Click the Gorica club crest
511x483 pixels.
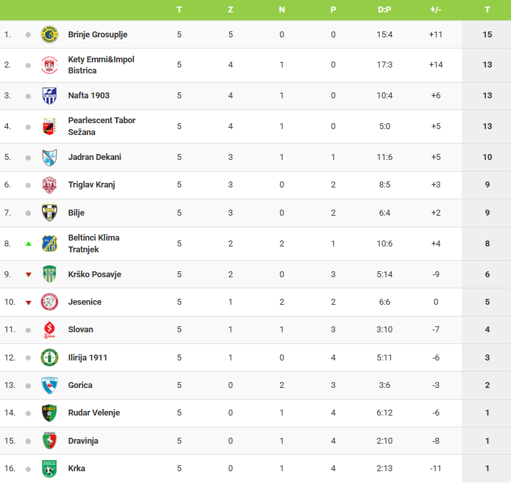[x=50, y=385]
